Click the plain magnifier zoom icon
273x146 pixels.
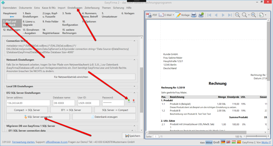[244, 15]
